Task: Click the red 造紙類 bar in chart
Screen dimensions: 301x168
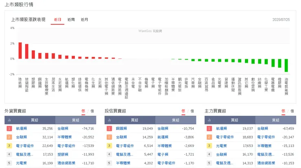Action: tap(20, 51)
